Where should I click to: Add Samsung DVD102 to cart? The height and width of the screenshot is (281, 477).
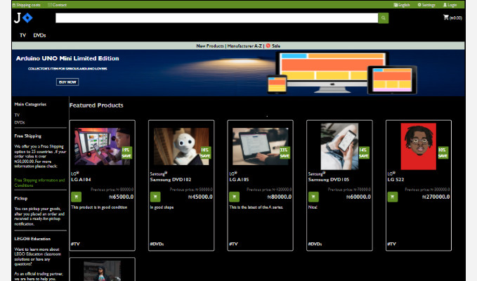coord(155,197)
